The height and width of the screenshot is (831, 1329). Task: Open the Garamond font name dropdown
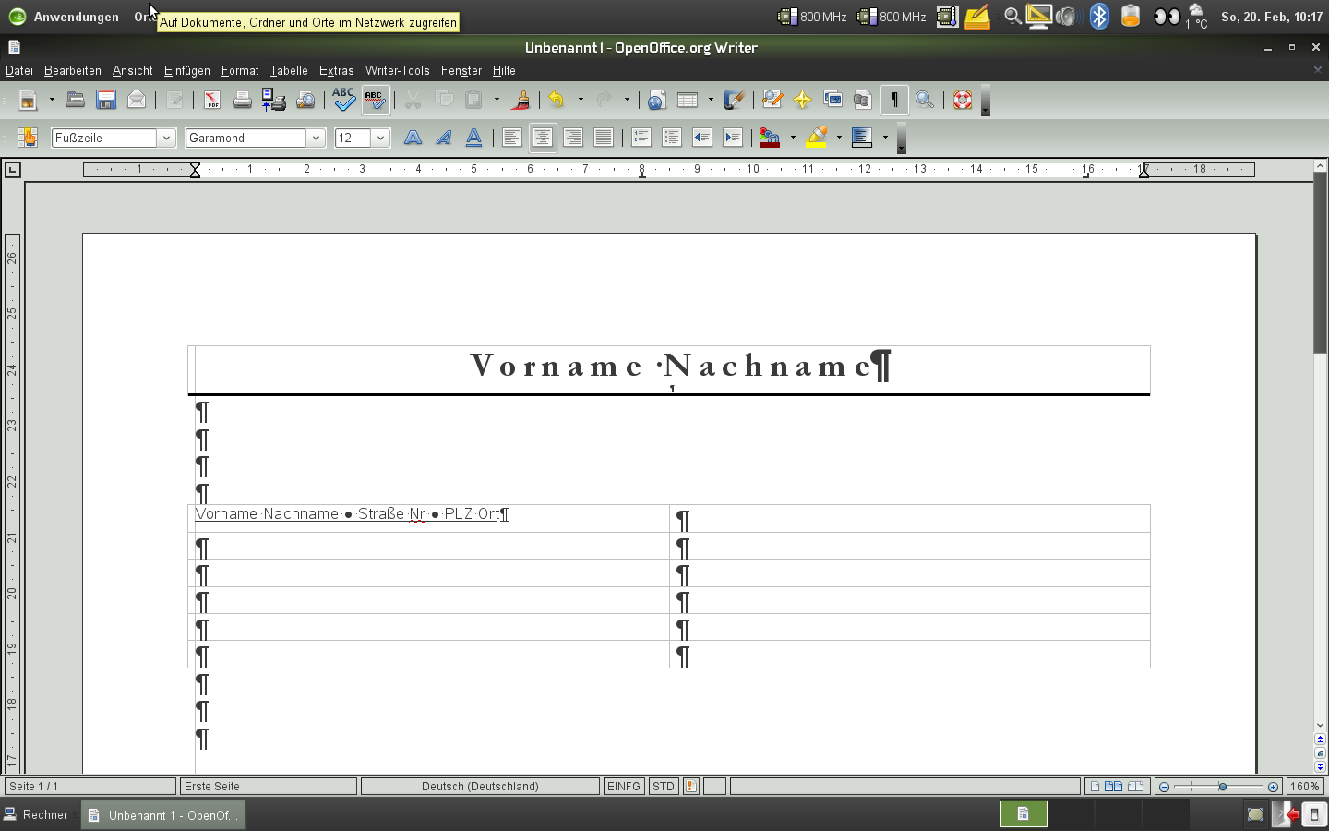point(317,137)
